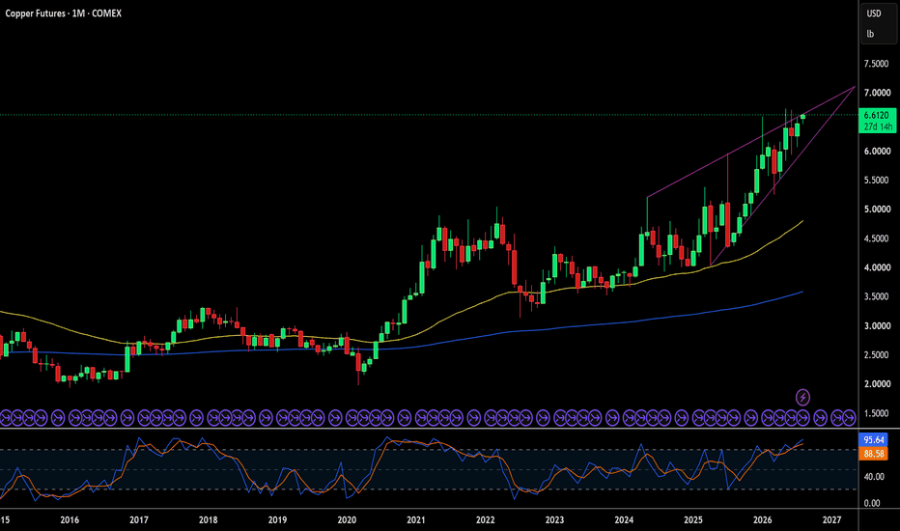The image size is (900, 531).
Task: Click the 4.5000 price axis label
Action: pos(877,238)
